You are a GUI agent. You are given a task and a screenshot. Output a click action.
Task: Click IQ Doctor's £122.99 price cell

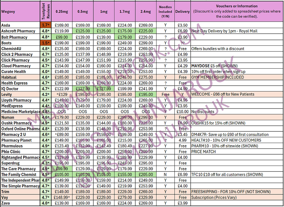click(x=62, y=89)
